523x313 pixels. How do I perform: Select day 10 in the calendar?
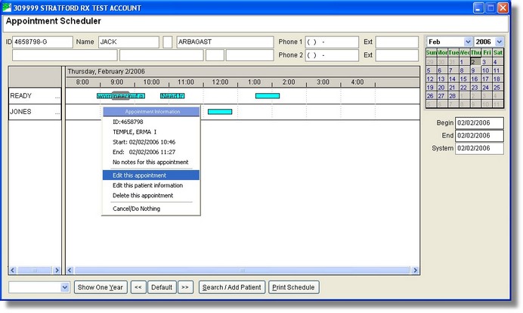click(486, 70)
